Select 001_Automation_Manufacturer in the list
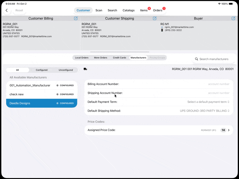 tap(42, 85)
